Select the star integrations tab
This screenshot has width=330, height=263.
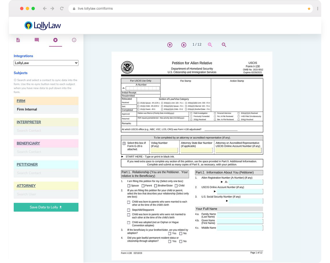coord(55,40)
